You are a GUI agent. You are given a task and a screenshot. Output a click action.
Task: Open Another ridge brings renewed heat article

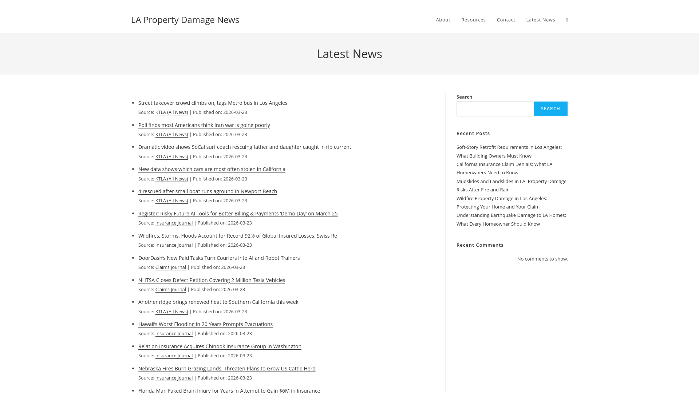point(218,302)
